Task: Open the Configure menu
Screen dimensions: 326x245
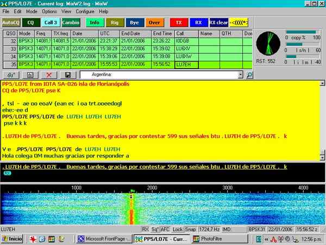Action: (x=84, y=11)
